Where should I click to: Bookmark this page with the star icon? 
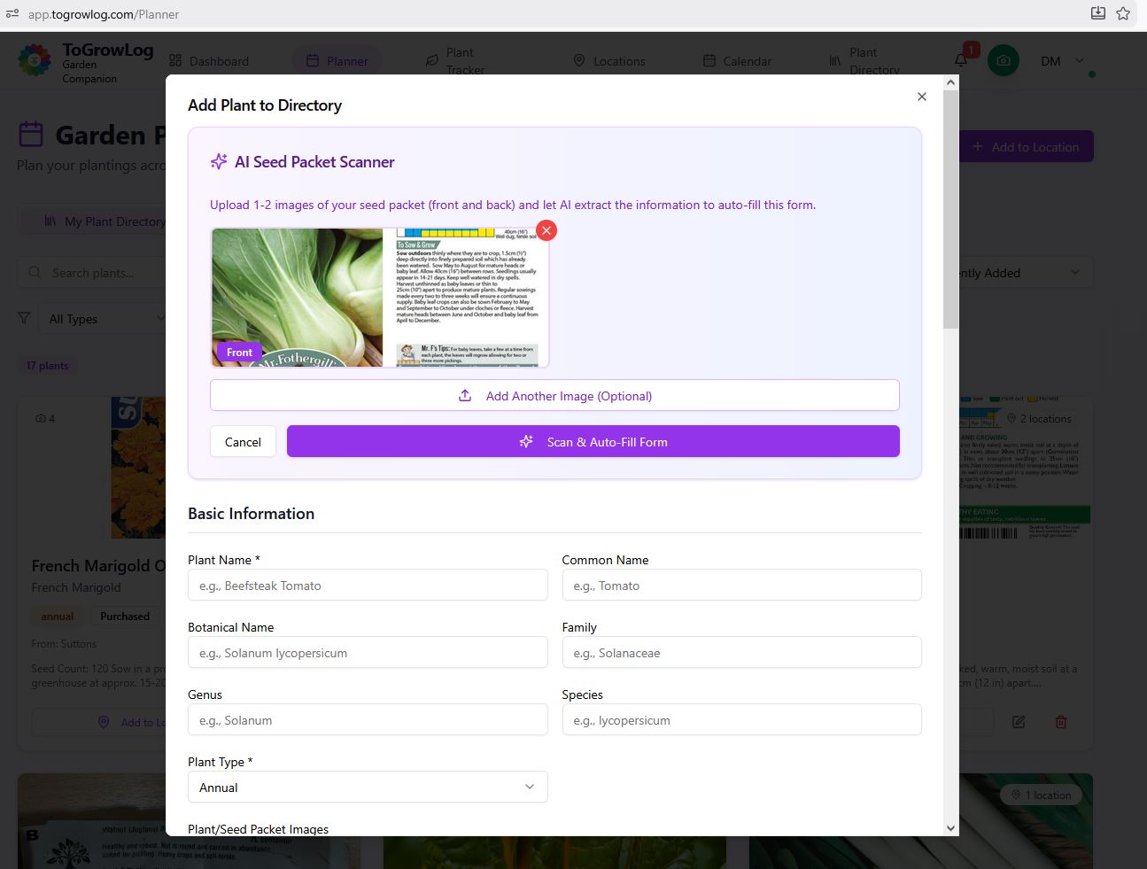(x=1123, y=13)
